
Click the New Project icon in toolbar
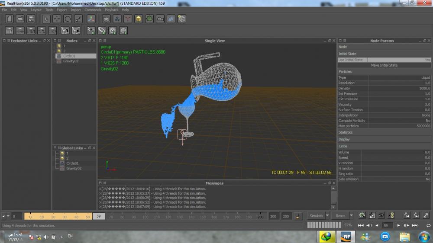coord(10,19)
